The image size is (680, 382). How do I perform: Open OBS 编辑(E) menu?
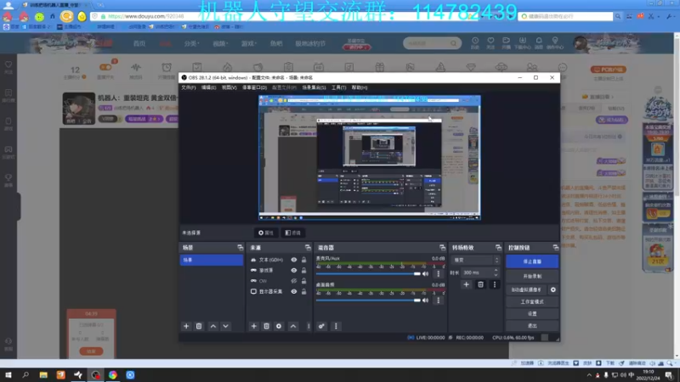pos(208,87)
